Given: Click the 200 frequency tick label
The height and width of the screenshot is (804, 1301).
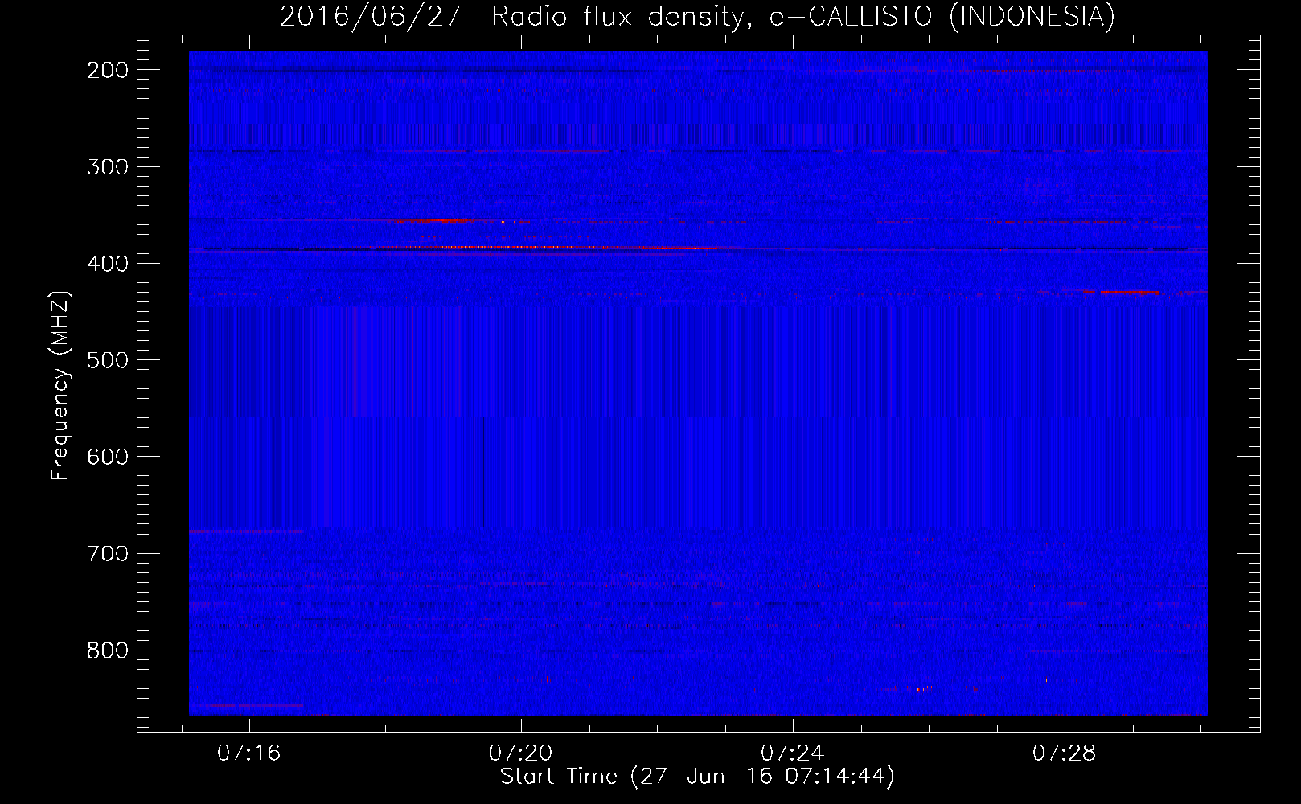Looking at the screenshot, I should [108, 70].
